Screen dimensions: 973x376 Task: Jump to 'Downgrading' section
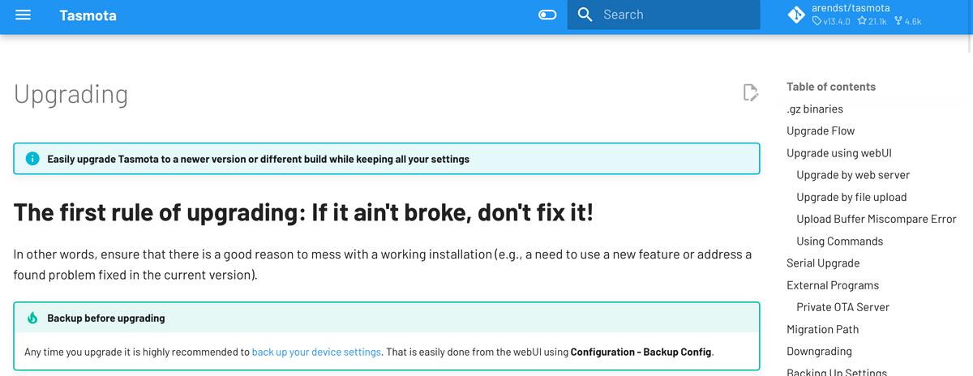click(819, 351)
